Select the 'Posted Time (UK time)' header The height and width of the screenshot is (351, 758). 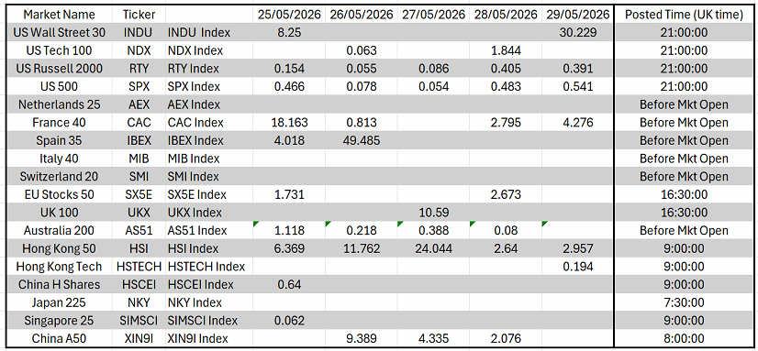click(x=684, y=15)
